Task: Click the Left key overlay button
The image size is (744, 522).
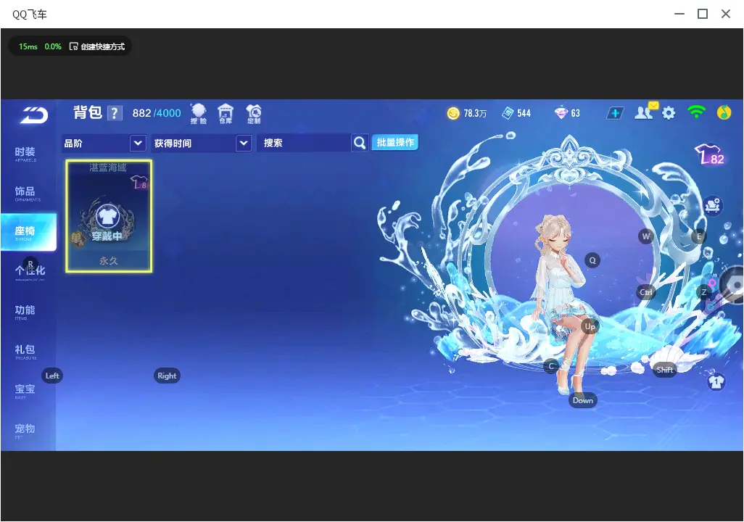Action: click(x=52, y=376)
